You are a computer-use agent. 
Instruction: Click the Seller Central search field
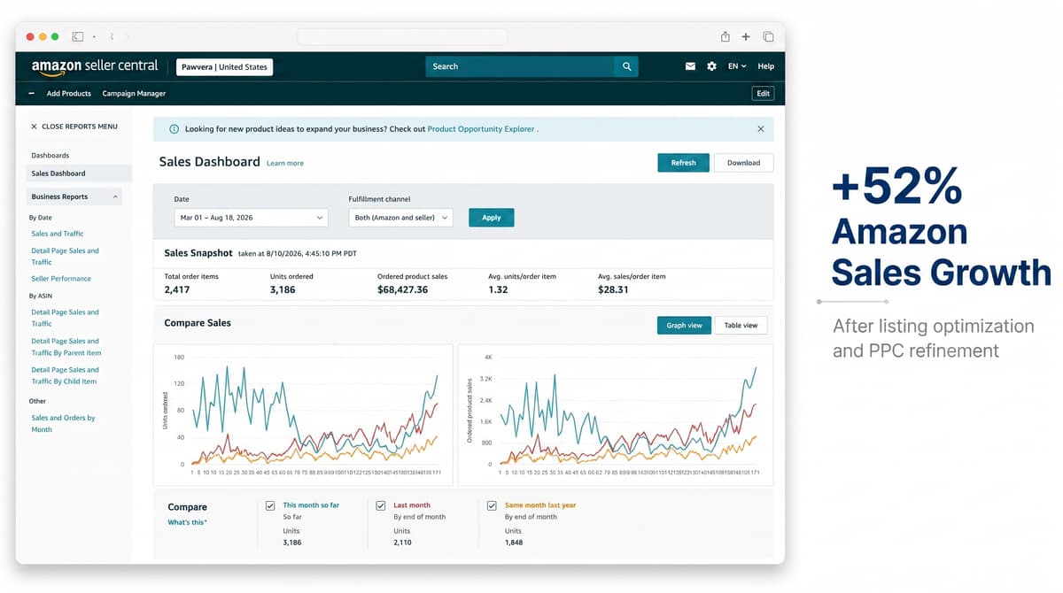(x=520, y=66)
